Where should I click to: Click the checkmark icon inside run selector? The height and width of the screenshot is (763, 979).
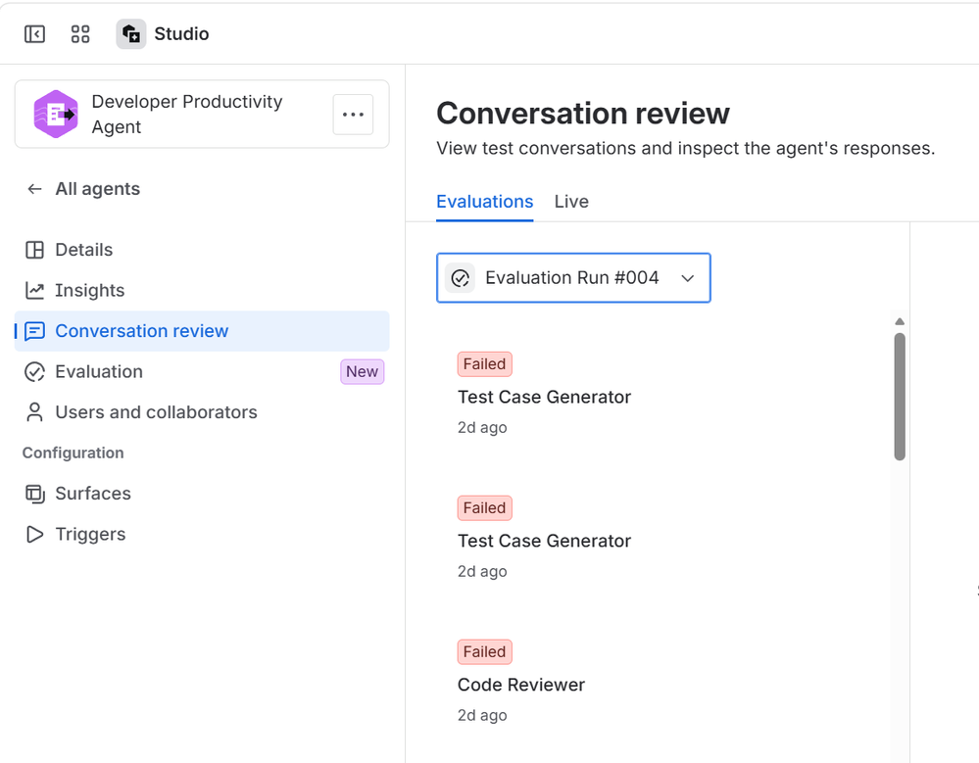(461, 278)
